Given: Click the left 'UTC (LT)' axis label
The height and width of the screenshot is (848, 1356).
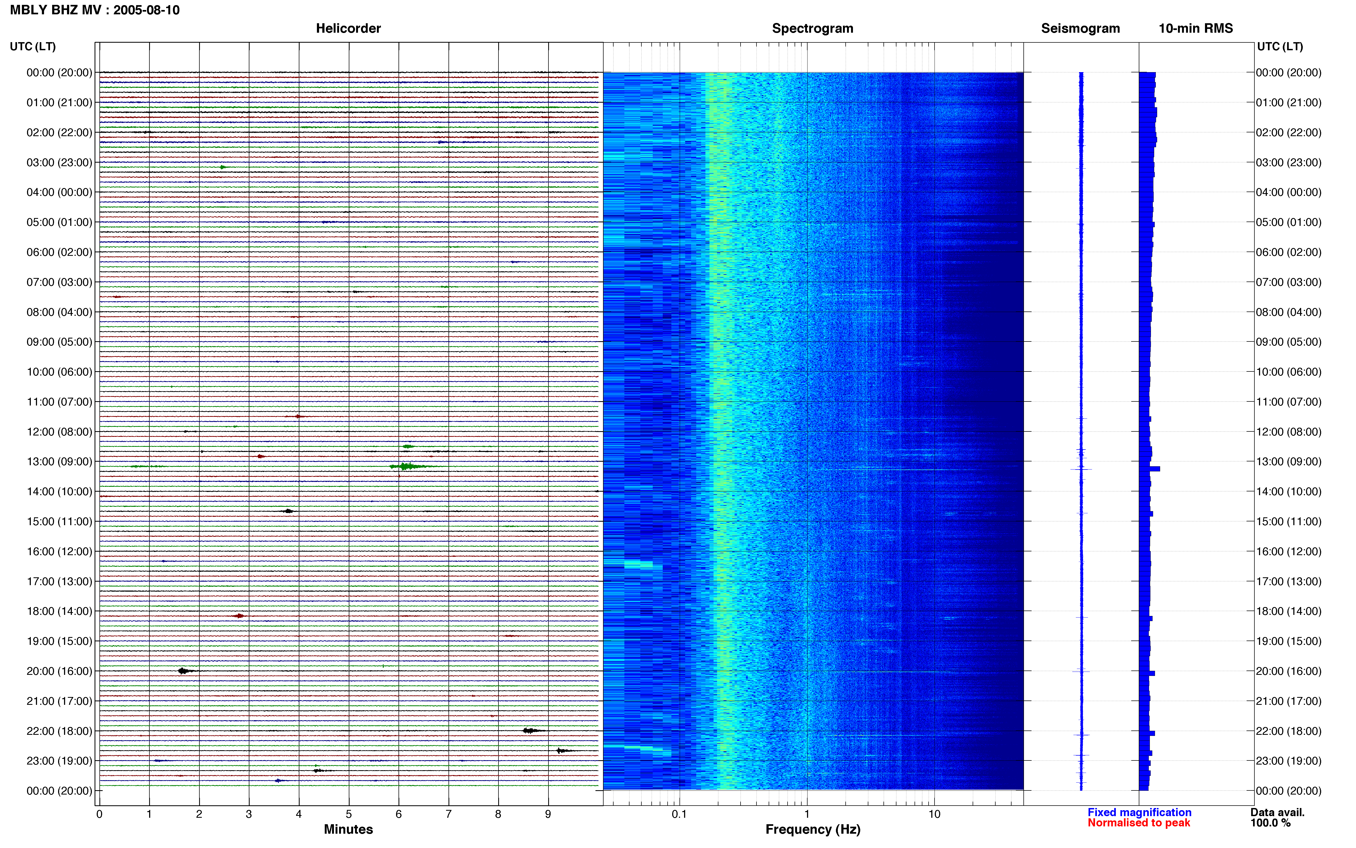Looking at the screenshot, I should [32, 46].
